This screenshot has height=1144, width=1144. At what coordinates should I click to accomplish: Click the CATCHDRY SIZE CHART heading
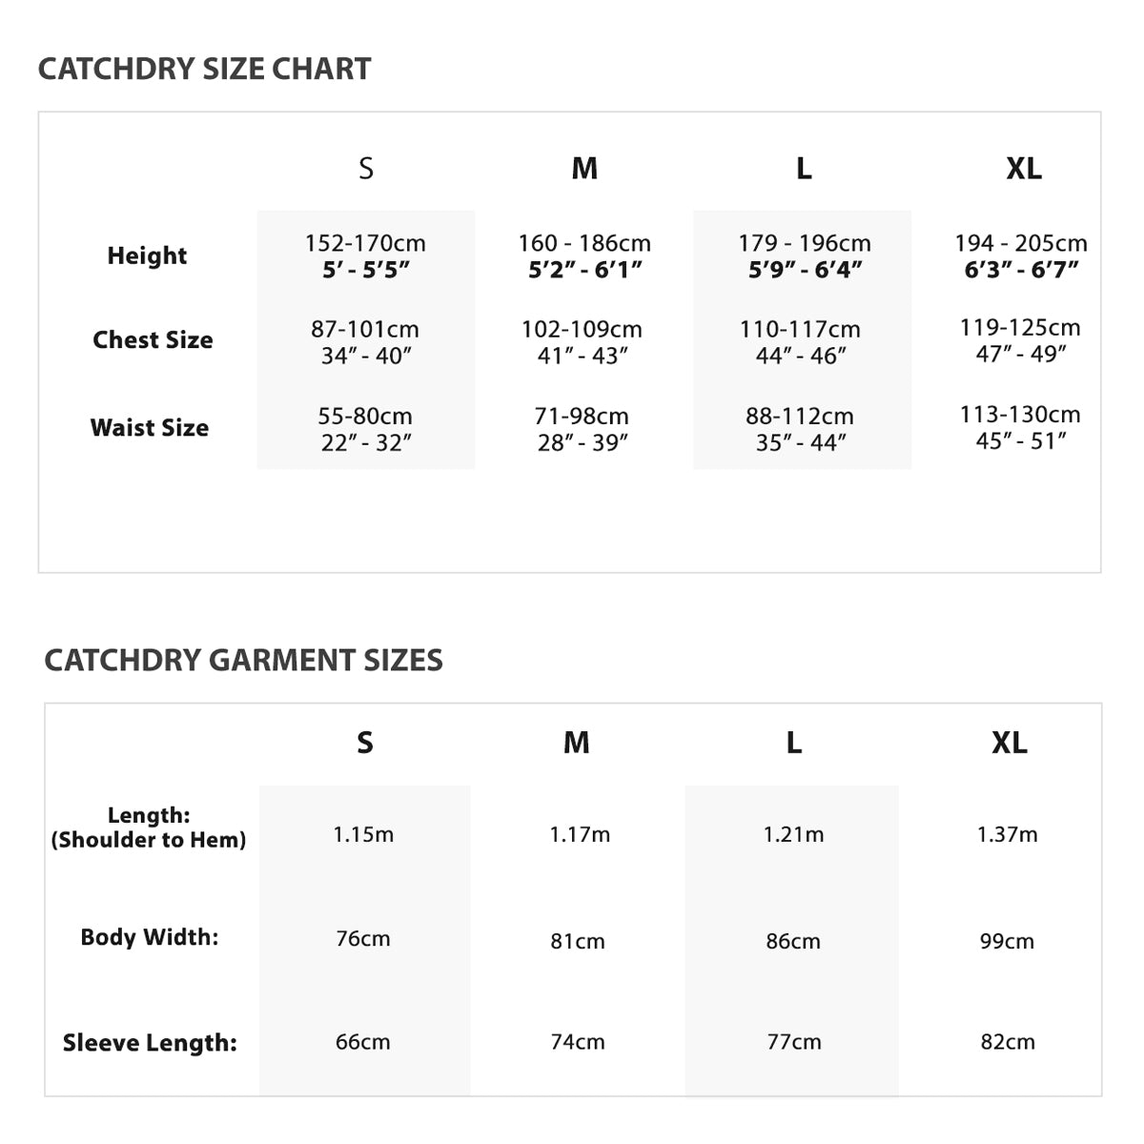click(x=204, y=69)
